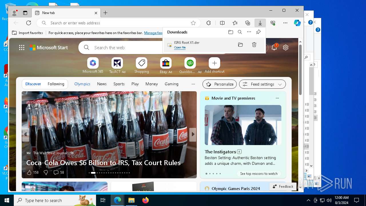Open the tab actions menu icon
The width and height of the screenshot is (366, 206).
click(x=25, y=13)
